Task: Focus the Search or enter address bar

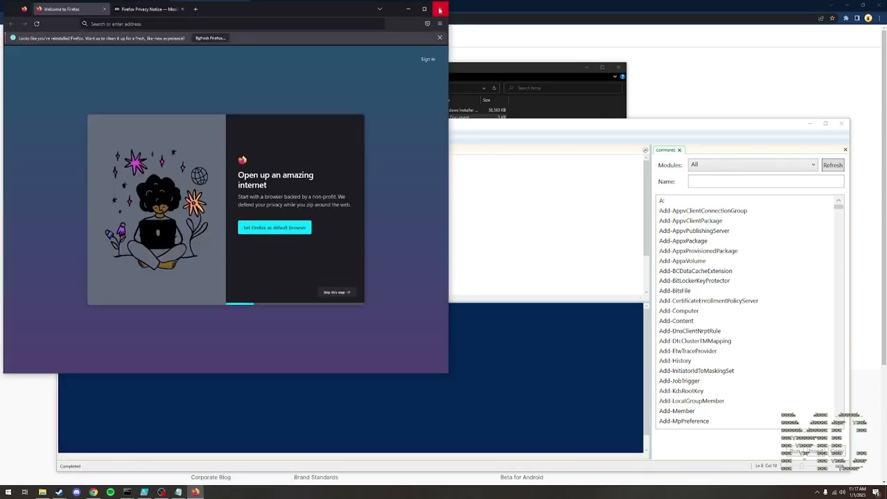Action: click(232, 24)
